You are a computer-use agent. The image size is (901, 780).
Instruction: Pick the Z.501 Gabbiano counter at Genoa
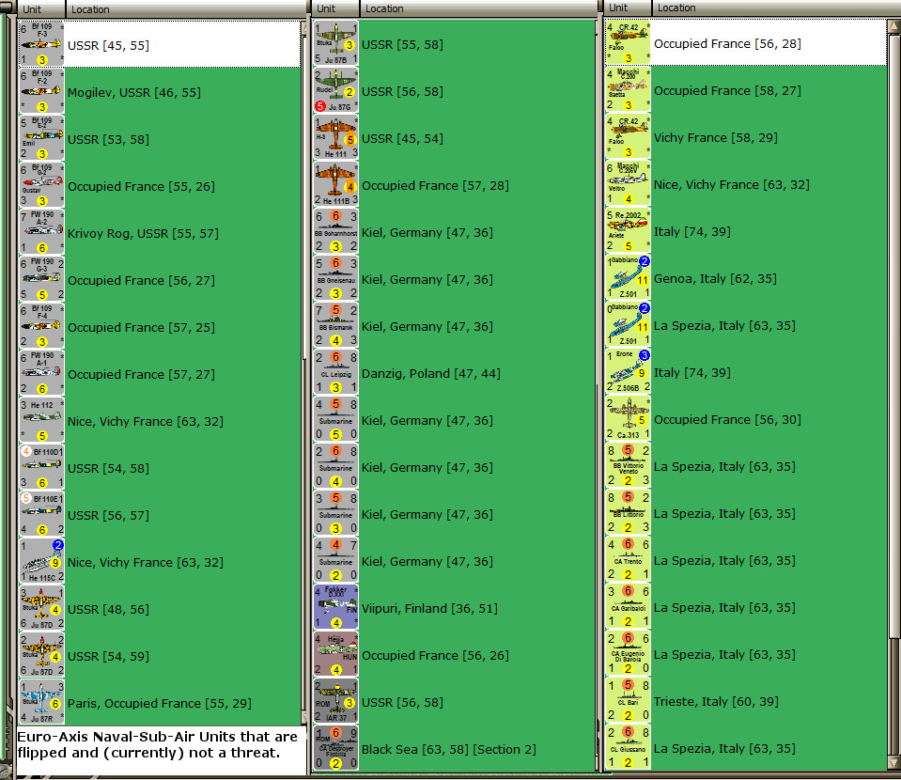click(628, 277)
